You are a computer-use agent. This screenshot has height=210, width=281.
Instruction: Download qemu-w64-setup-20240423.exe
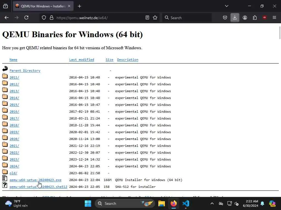coord(35,180)
